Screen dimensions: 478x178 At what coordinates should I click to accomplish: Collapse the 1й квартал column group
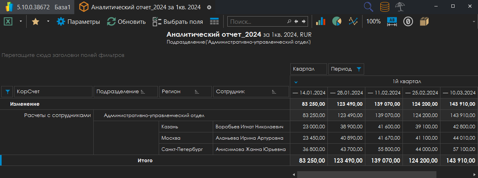pyautogui.click(x=296, y=82)
